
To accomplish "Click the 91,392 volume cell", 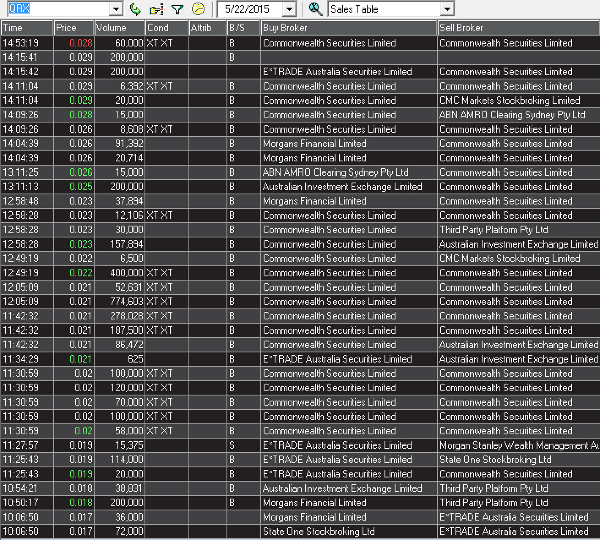I will 119,144.
